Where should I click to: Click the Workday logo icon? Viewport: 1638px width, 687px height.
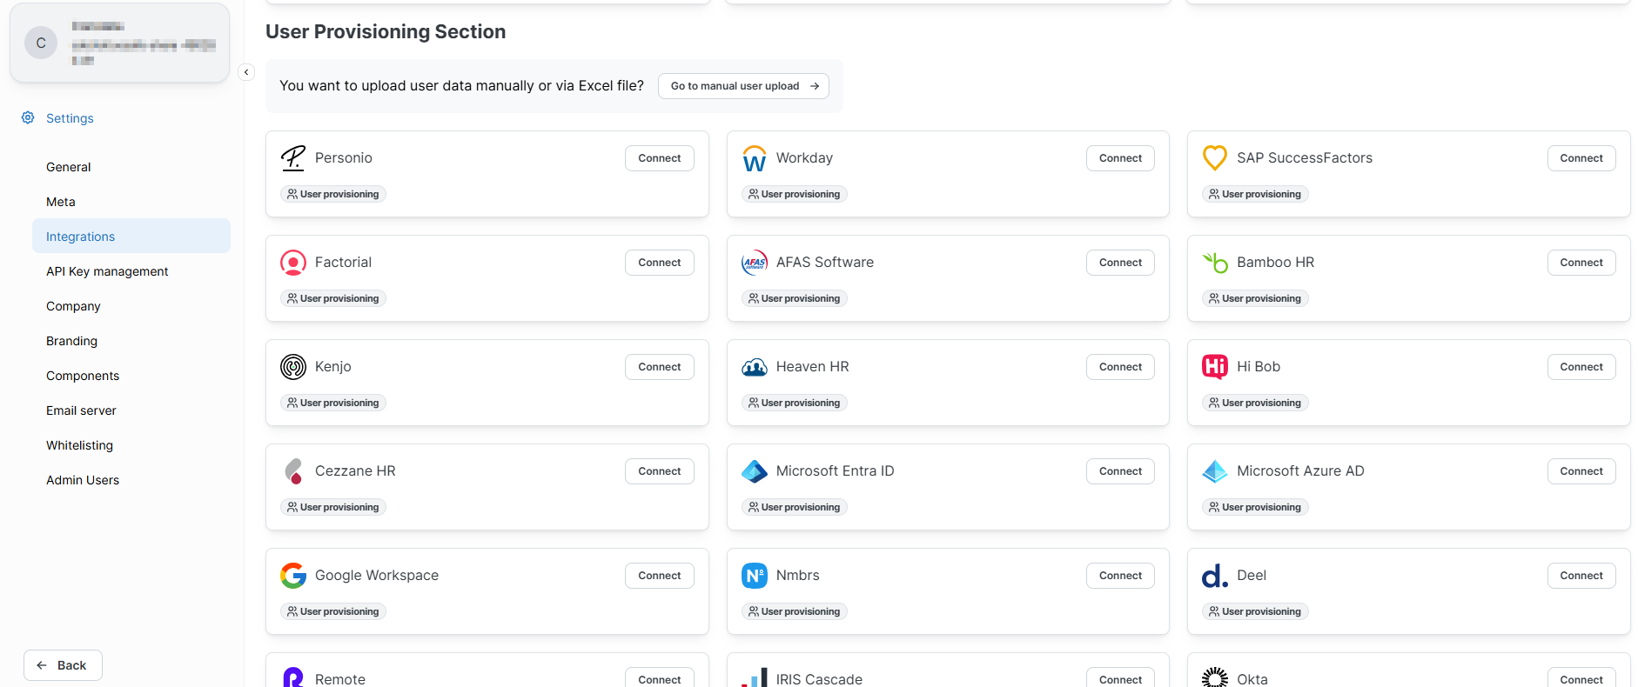point(754,158)
